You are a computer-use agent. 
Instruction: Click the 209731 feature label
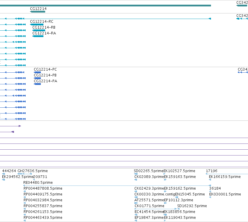[x=40, y=177]
